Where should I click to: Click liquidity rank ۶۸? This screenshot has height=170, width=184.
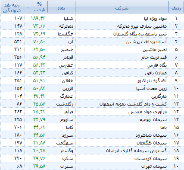click(19, 166)
